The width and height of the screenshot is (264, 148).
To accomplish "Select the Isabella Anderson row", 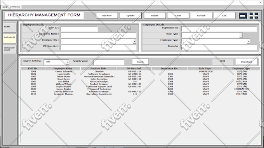I will click(x=140, y=92).
